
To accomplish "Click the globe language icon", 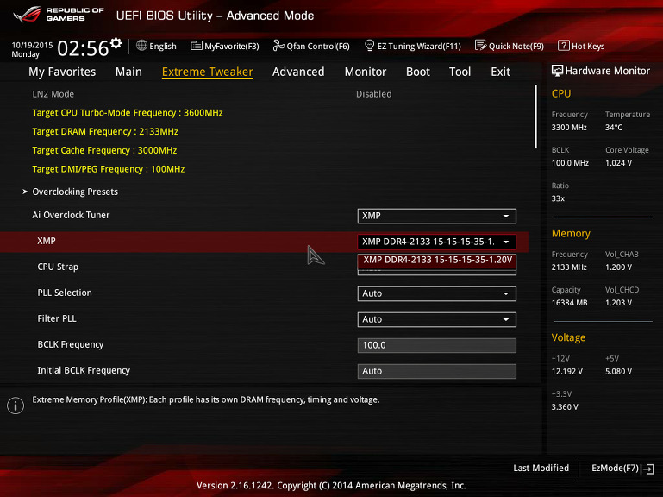I will (x=141, y=45).
